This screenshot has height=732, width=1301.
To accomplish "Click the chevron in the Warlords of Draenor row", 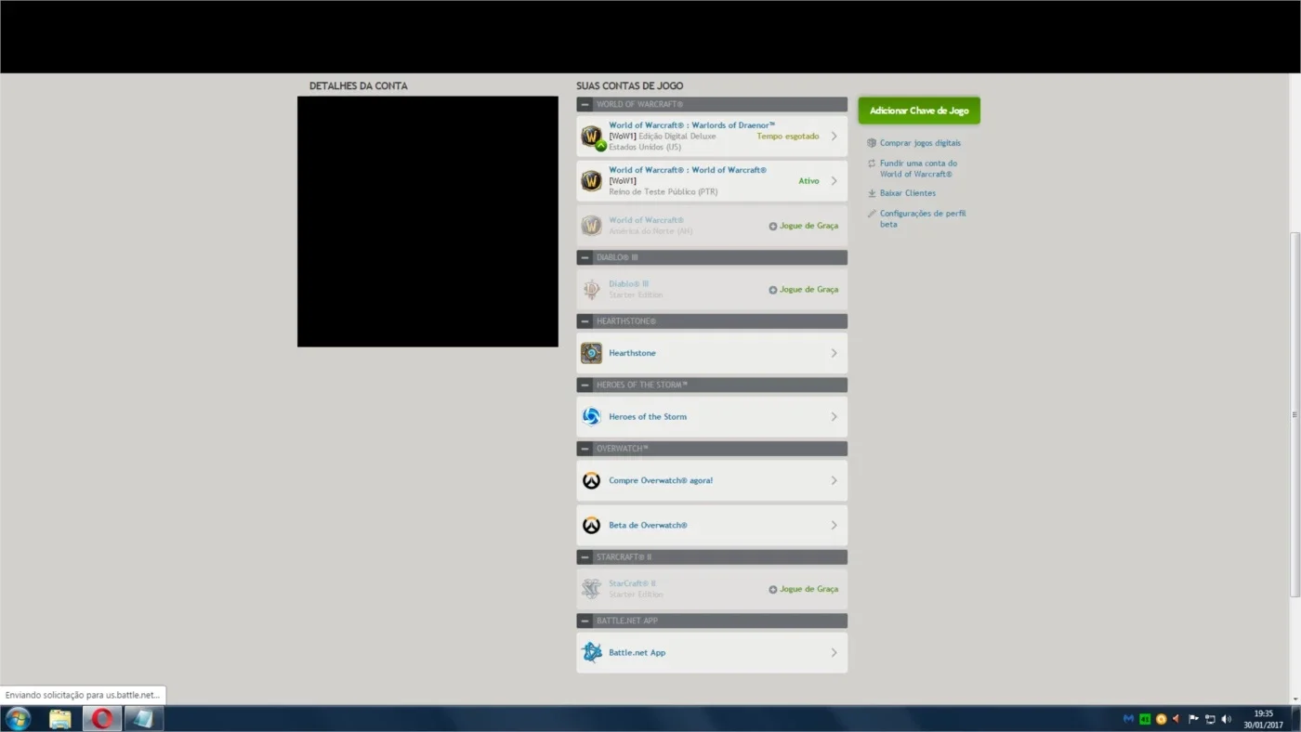I will tap(834, 137).
